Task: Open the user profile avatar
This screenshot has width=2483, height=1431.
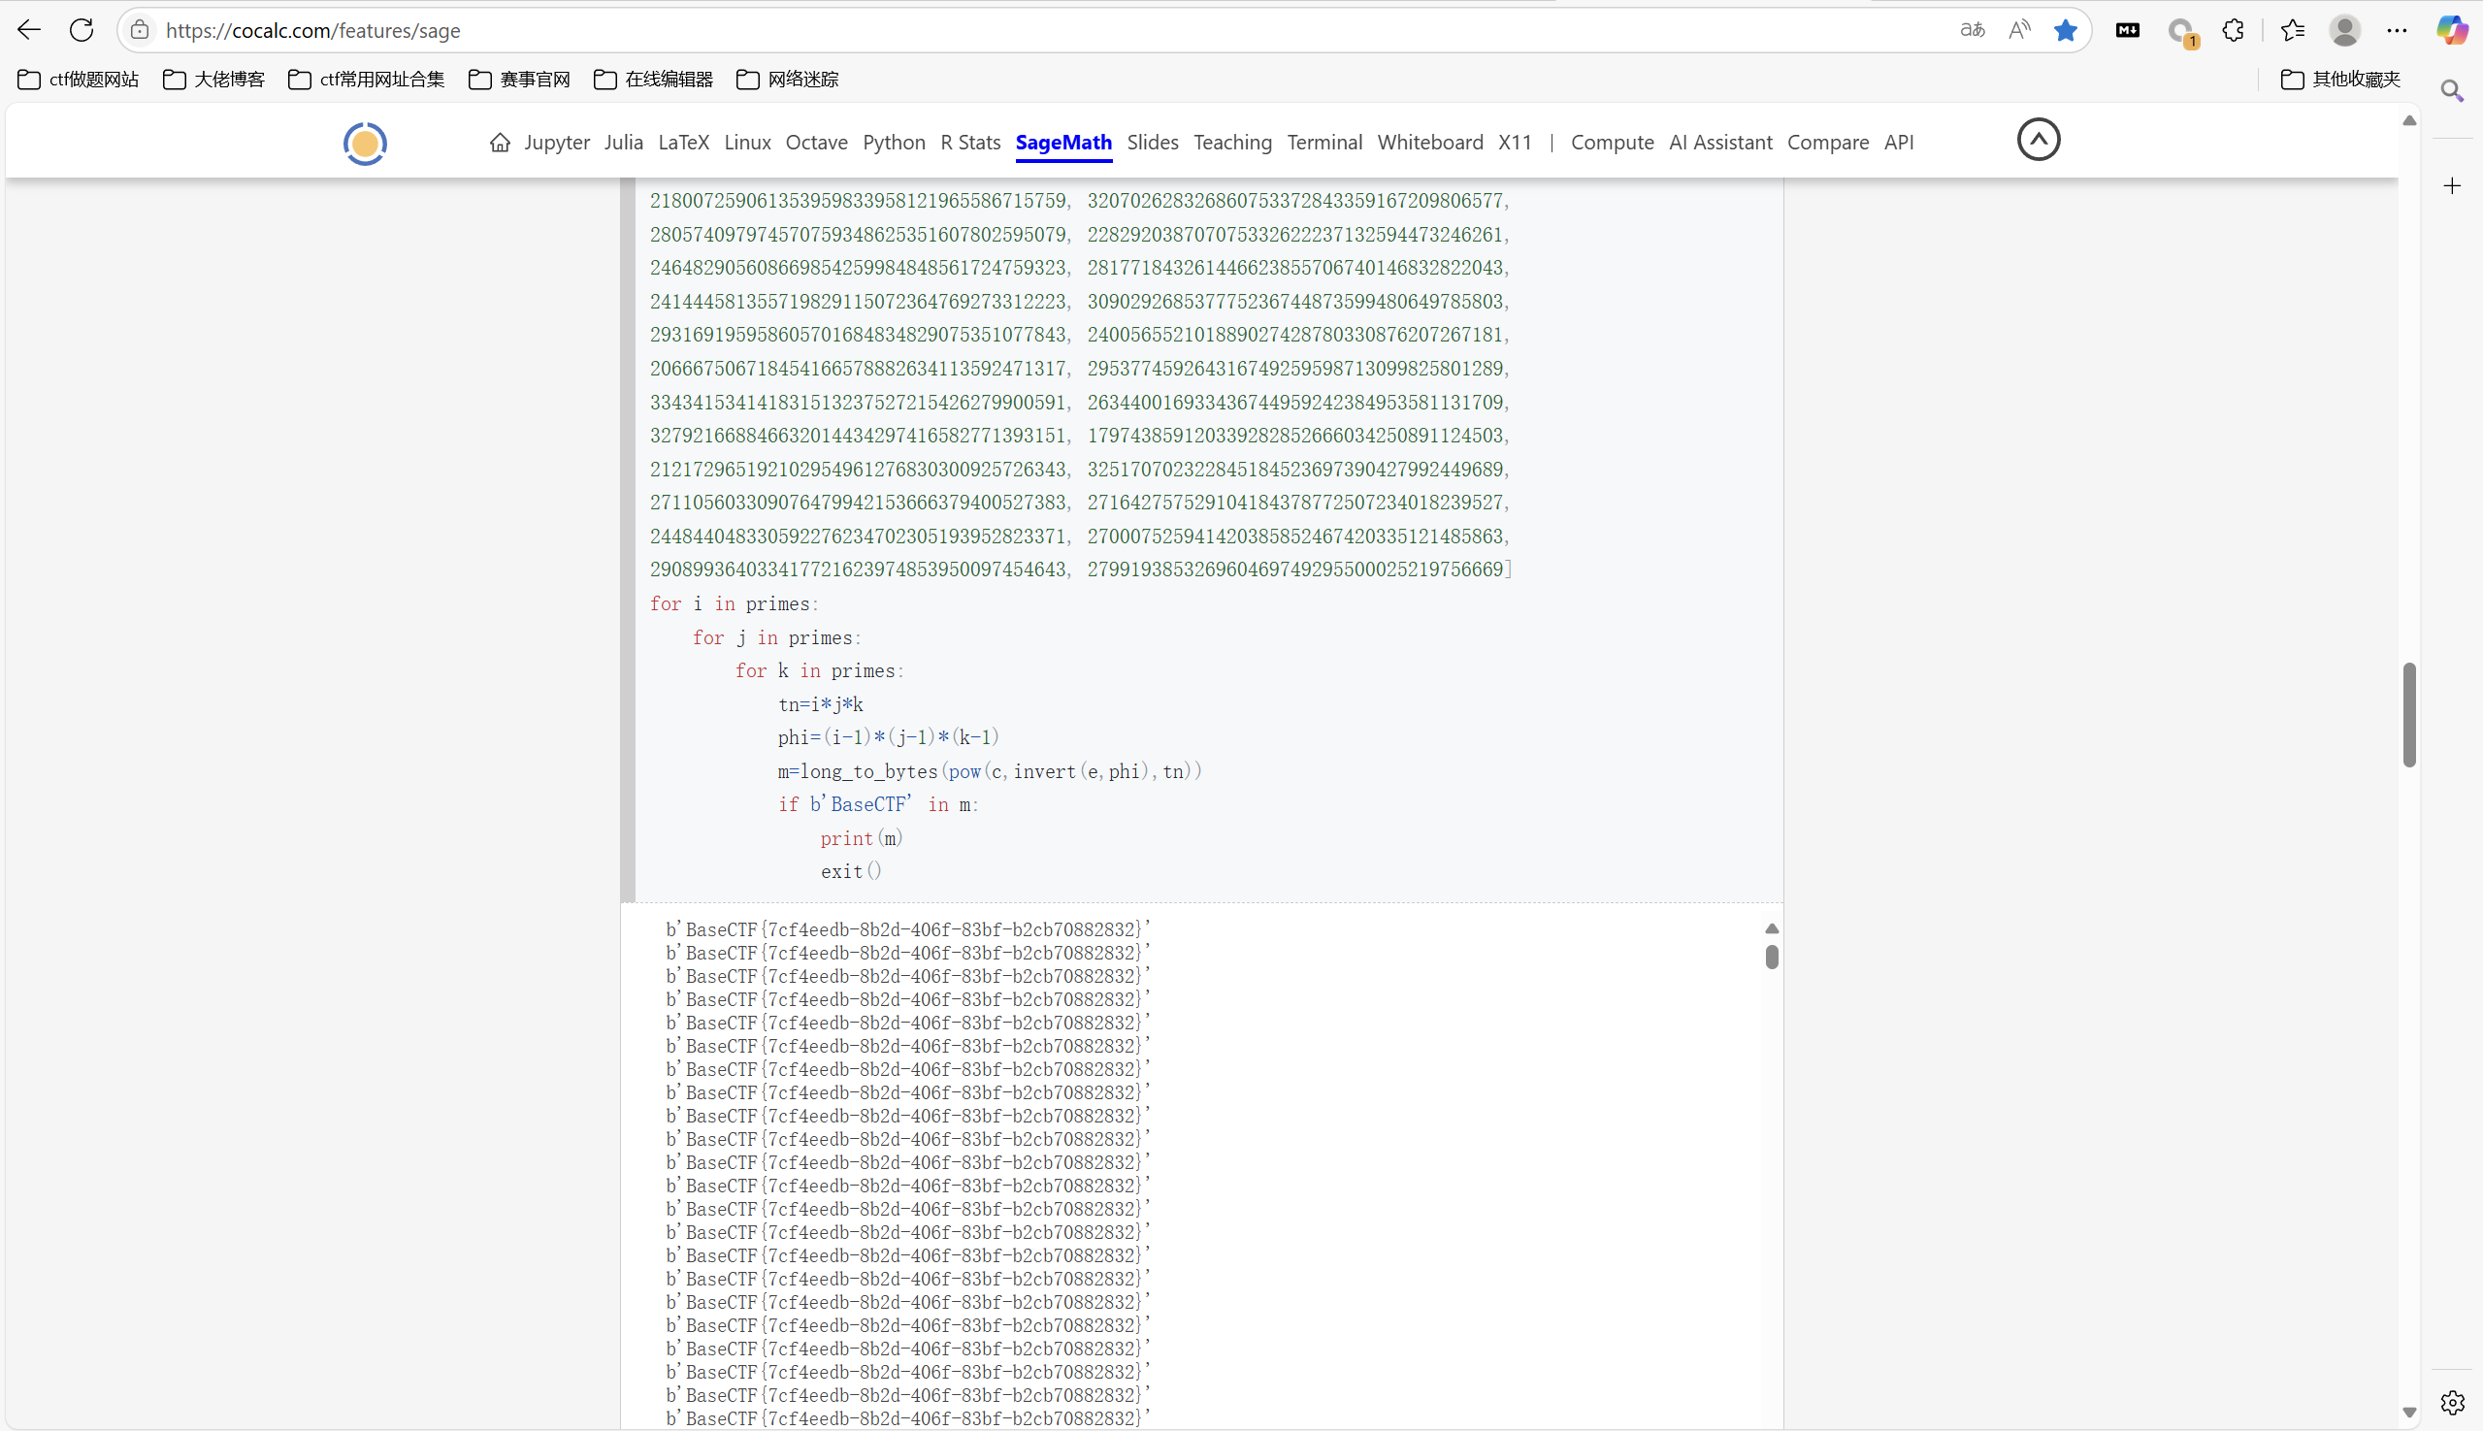Action: tap(2345, 30)
